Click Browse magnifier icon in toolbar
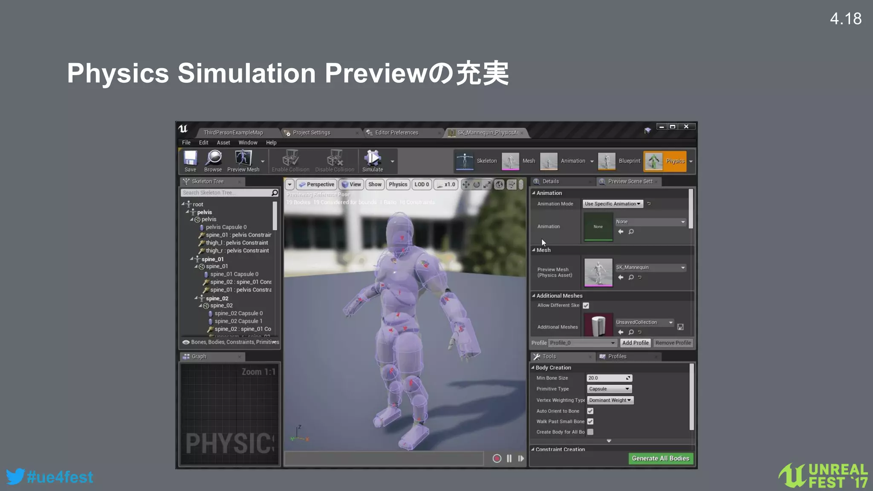 click(213, 158)
